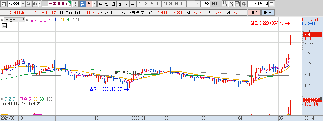Viewport: 323px width, 121px height.
Task: Click the 최우선 quote label
Action: 147,12
